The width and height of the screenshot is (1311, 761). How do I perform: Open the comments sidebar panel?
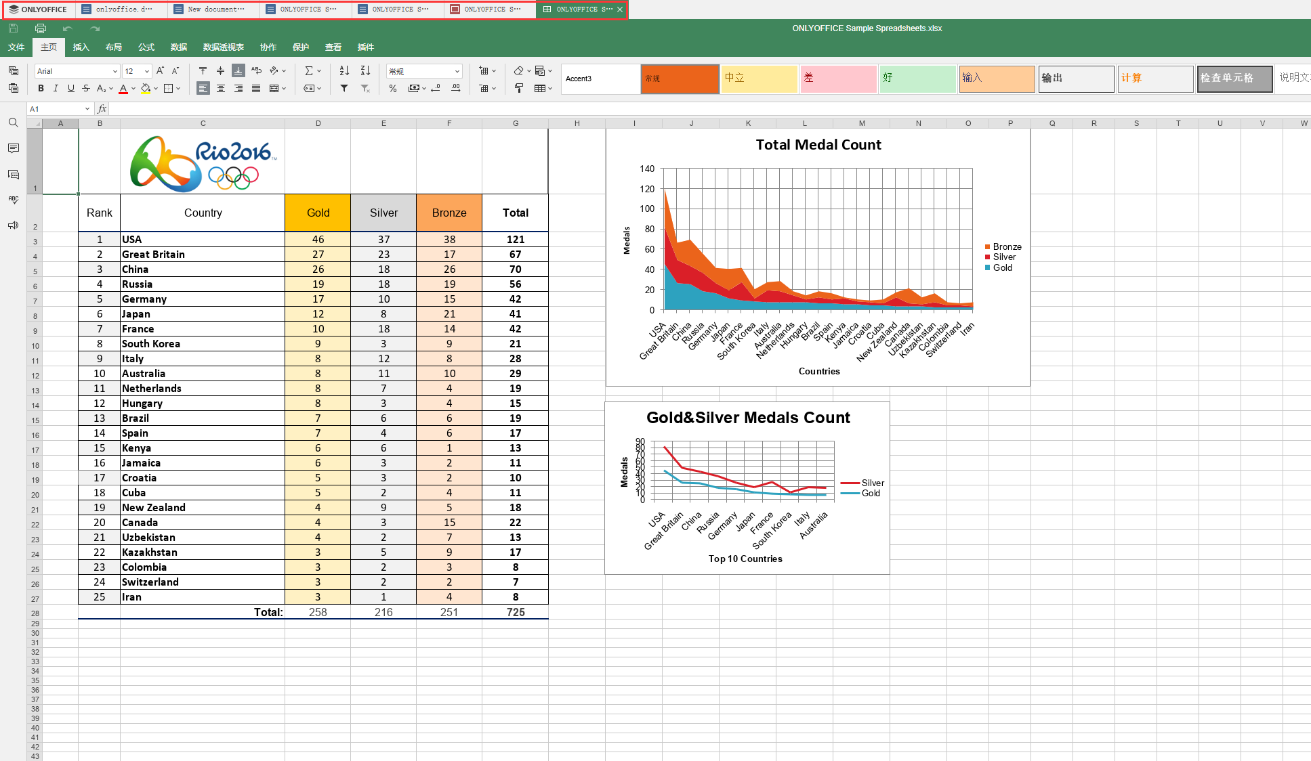[13, 148]
